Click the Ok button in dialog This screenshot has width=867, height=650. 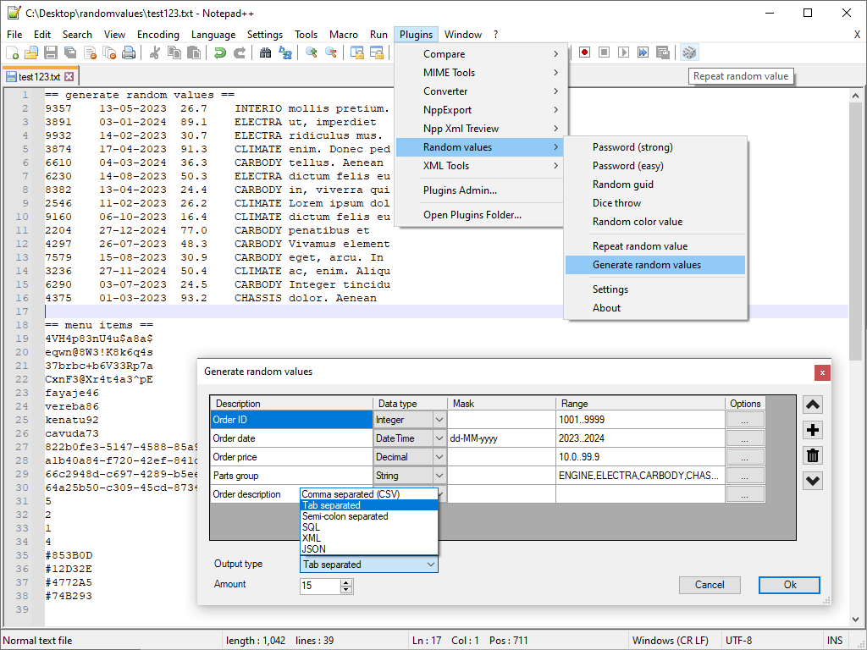(x=789, y=585)
